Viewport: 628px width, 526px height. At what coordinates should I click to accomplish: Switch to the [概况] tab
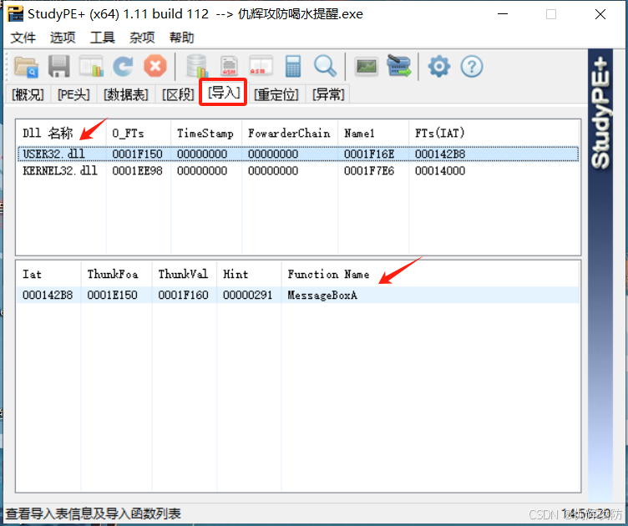click(28, 95)
